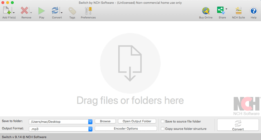Click the green Play toolbar icon

pyautogui.click(x=41, y=11)
